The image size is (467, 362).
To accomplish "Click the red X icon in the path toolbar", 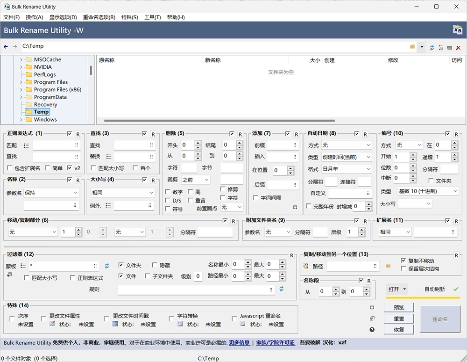I will (x=459, y=48).
